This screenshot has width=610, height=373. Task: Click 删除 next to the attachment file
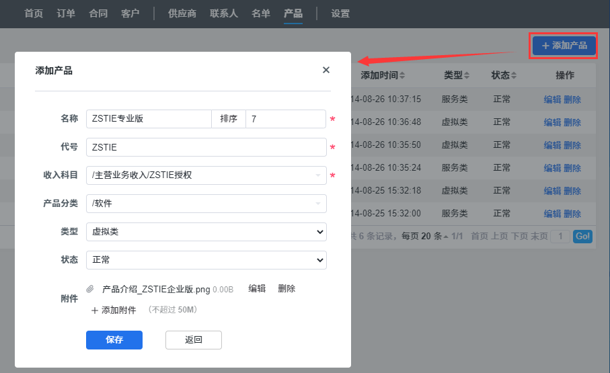287,288
